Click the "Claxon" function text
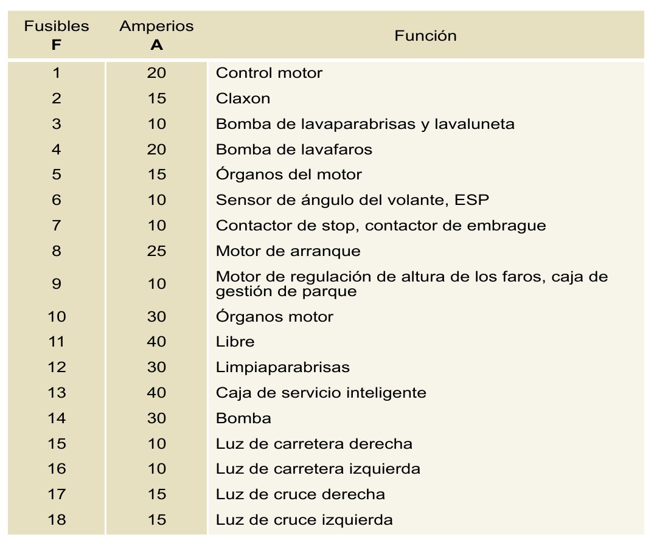This screenshot has width=654, height=543. click(243, 99)
